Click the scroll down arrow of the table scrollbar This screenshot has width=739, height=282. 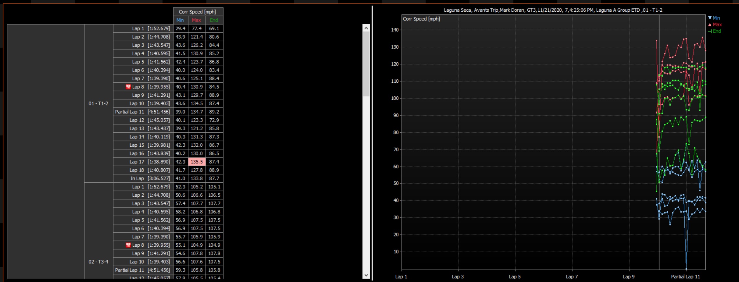coord(366,275)
